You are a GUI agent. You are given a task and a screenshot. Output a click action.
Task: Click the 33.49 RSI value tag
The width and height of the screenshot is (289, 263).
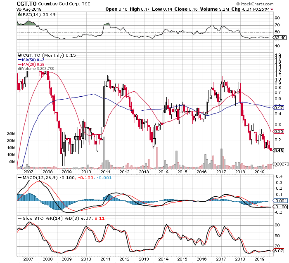(280, 38)
